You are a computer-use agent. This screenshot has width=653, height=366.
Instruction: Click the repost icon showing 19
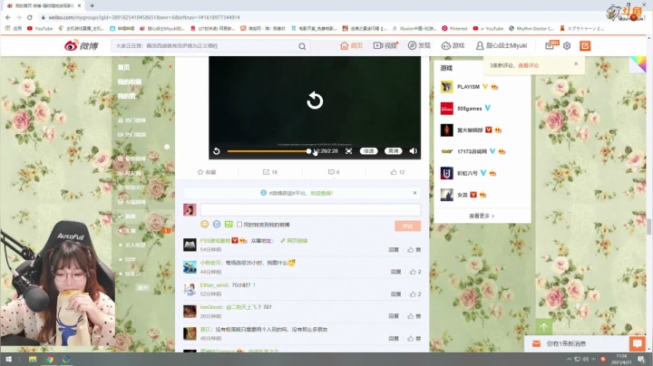270,172
